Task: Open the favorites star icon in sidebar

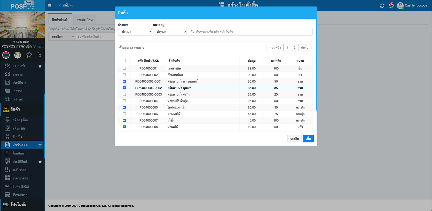Action: click(29, 55)
